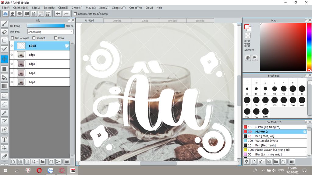
Task: Select the Select Eraser tool
Action: 4,129
